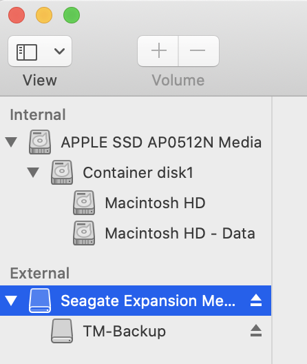Click the Macintosh HD disk icon
Screen dimensions: 307x364
pos(84,203)
